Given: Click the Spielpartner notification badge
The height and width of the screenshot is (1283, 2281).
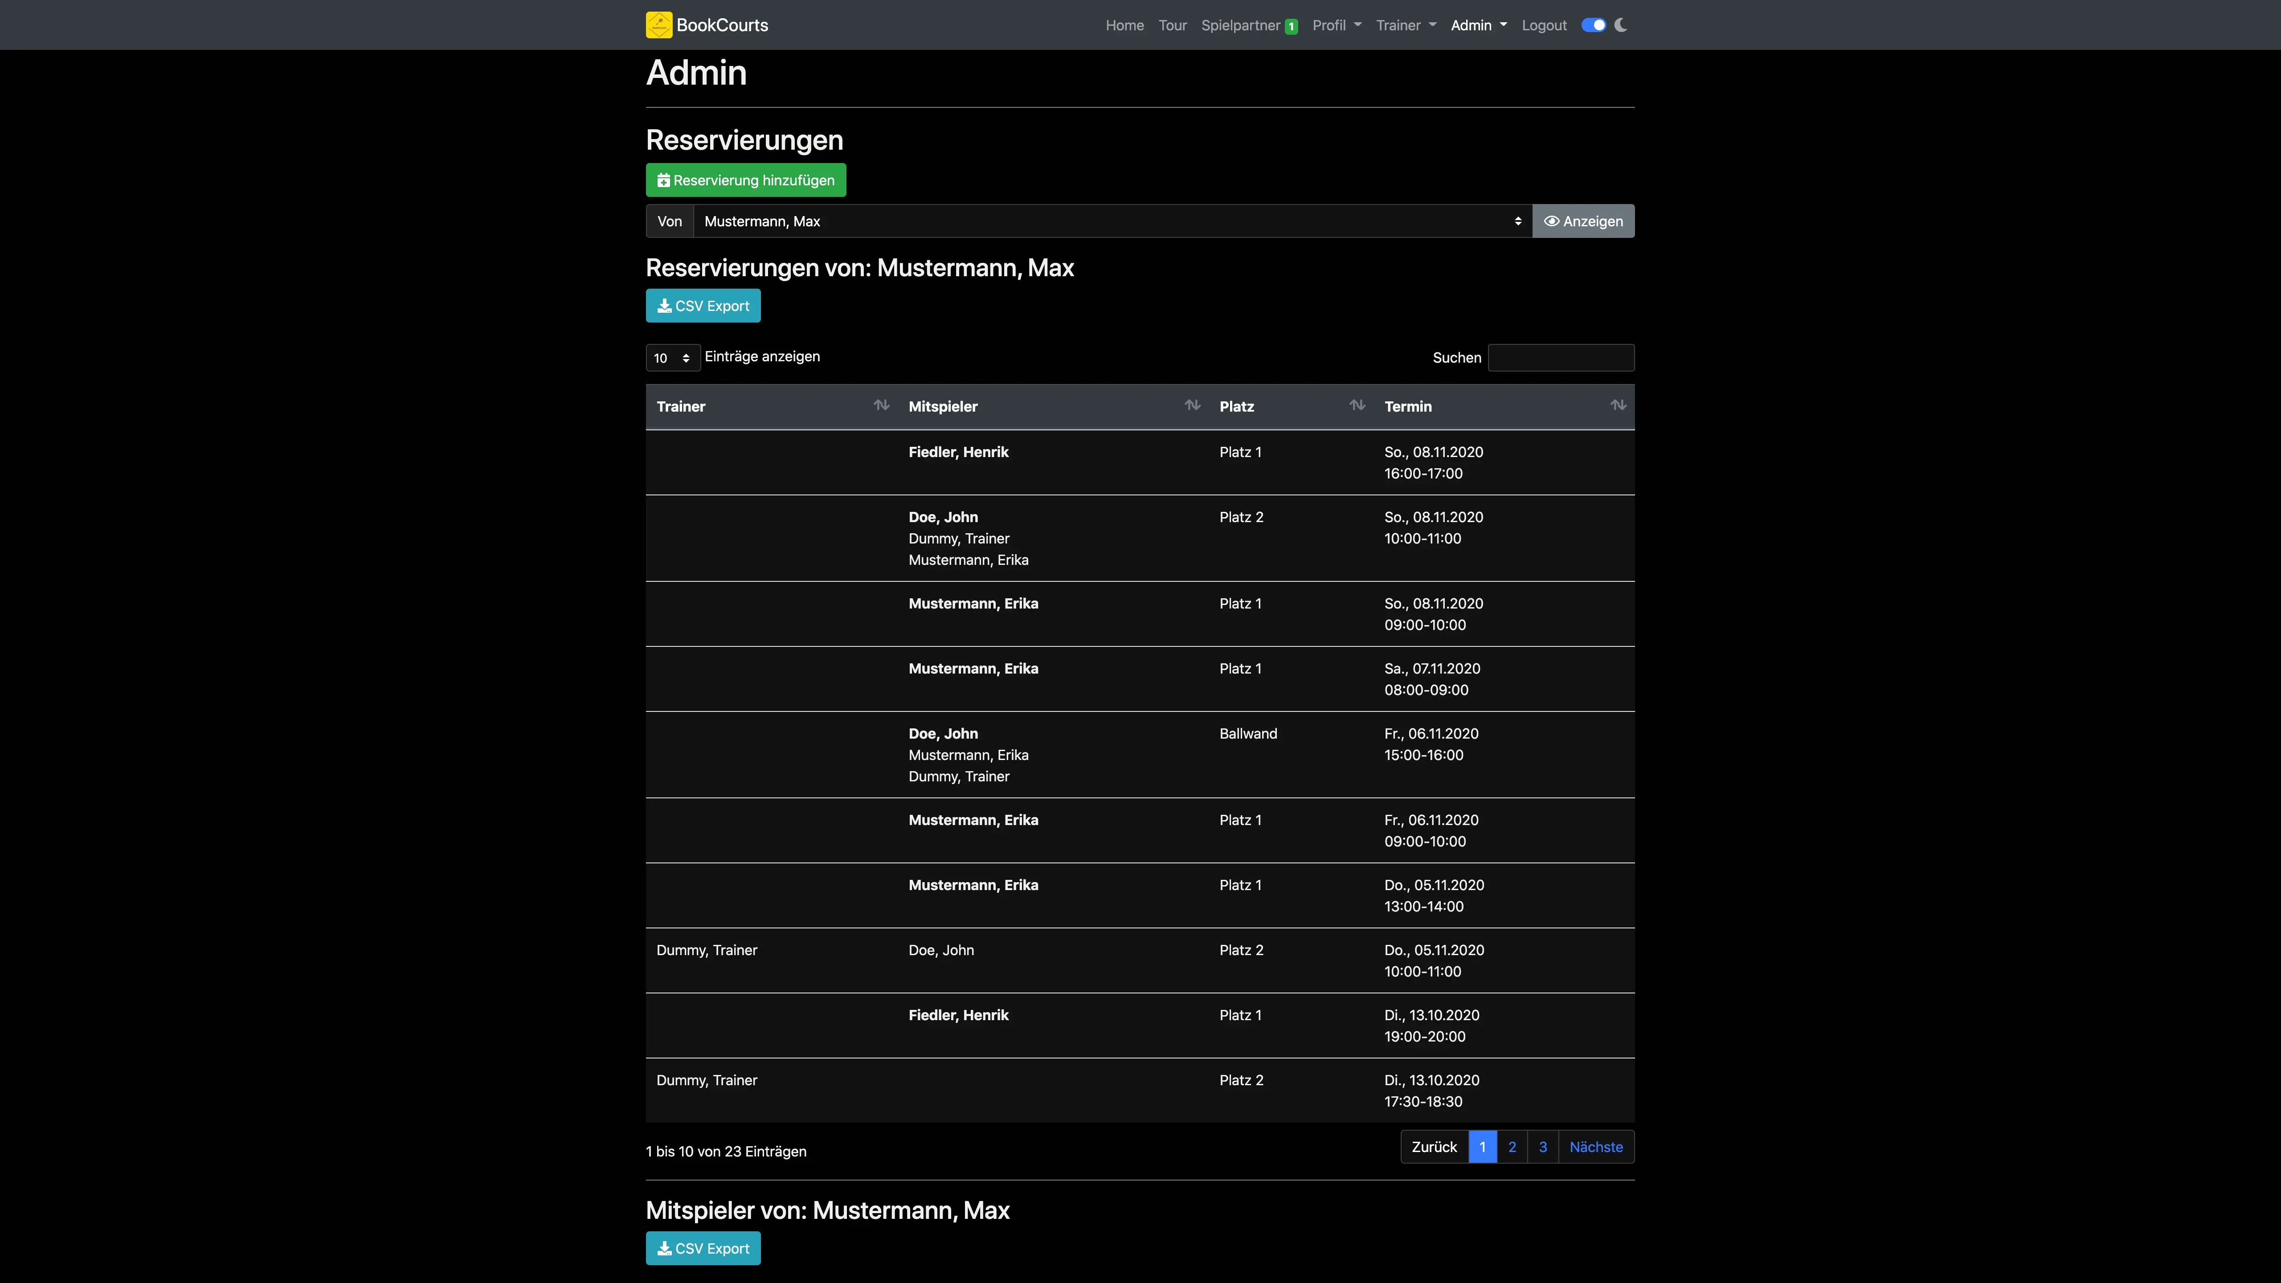Looking at the screenshot, I should click(x=1292, y=27).
